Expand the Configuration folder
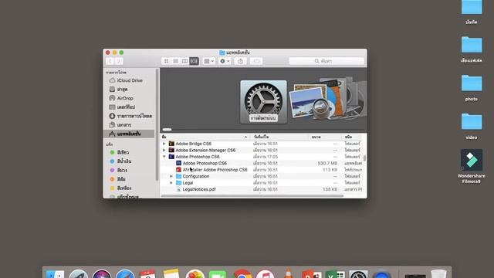This screenshot has width=494, height=278. click(171, 176)
